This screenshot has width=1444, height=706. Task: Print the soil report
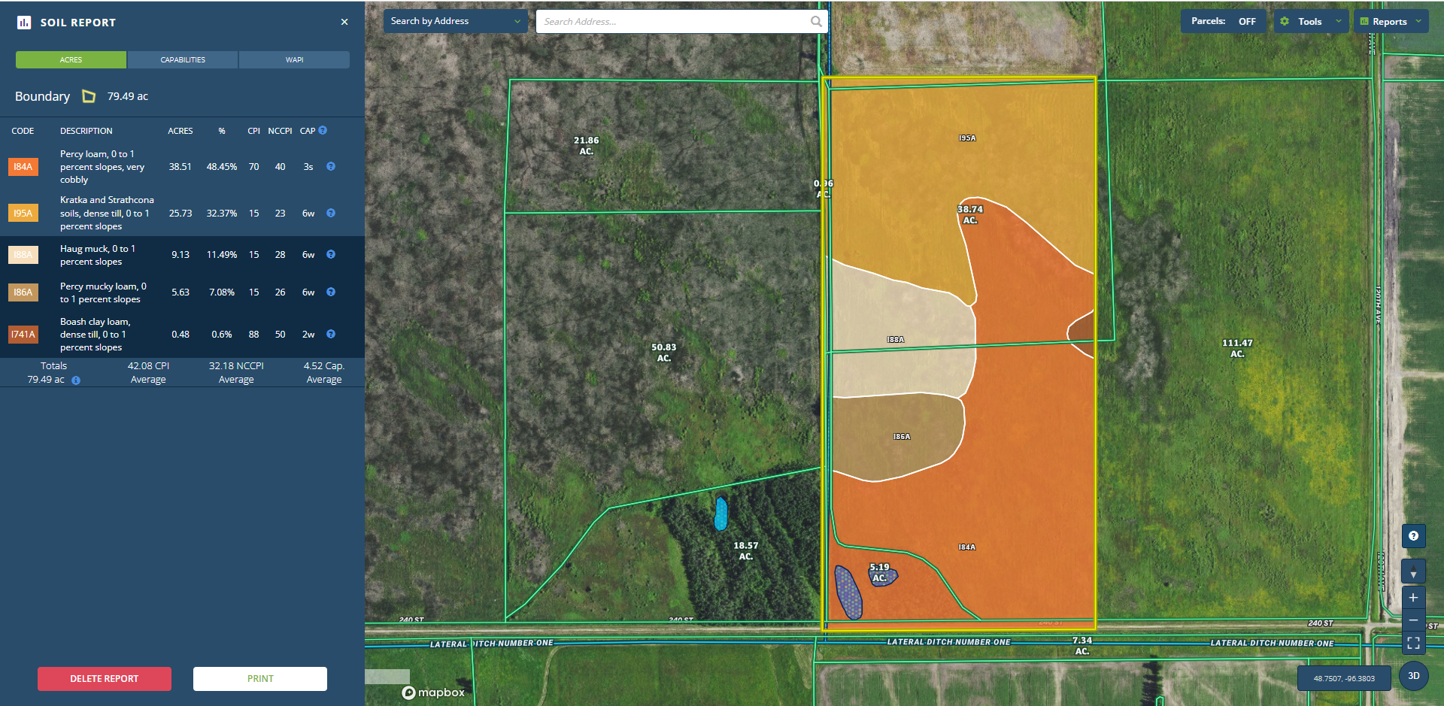tap(260, 679)
